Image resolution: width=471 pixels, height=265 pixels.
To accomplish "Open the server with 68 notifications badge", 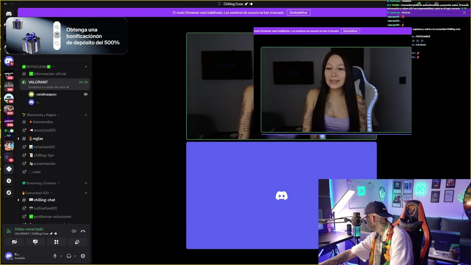I will [x=9, y=99].
